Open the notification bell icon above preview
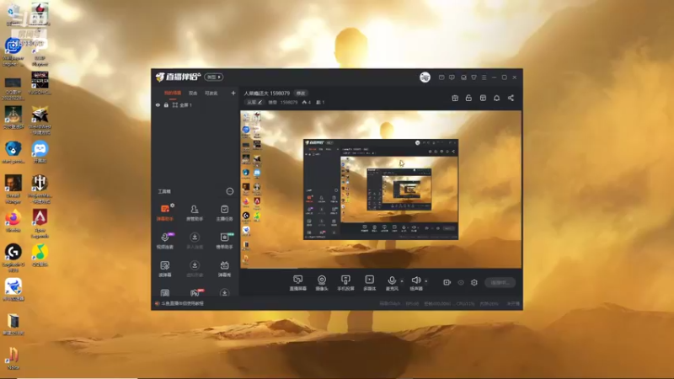The image size is (674, 379). coord(496,98)
